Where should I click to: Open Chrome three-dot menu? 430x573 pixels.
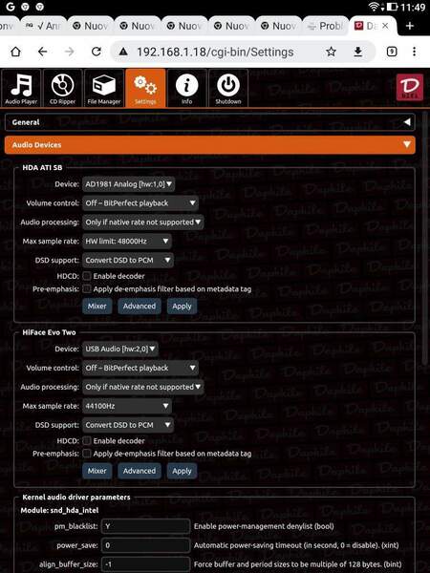[414, 52]
